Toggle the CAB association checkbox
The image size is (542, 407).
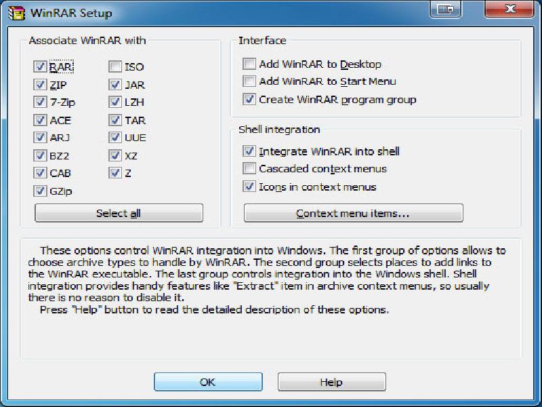tap(40, 173)
